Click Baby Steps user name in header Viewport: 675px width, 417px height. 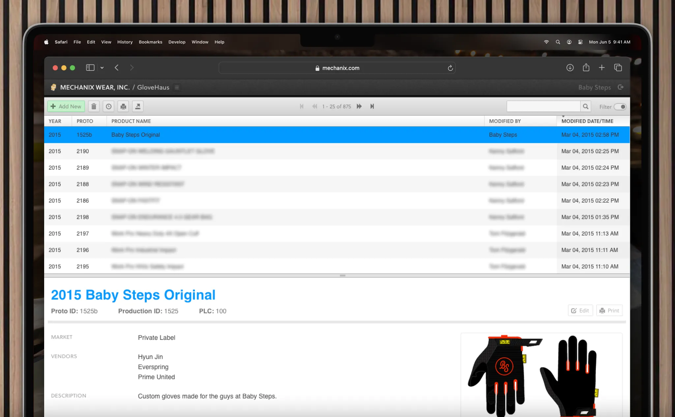(595, 87)
